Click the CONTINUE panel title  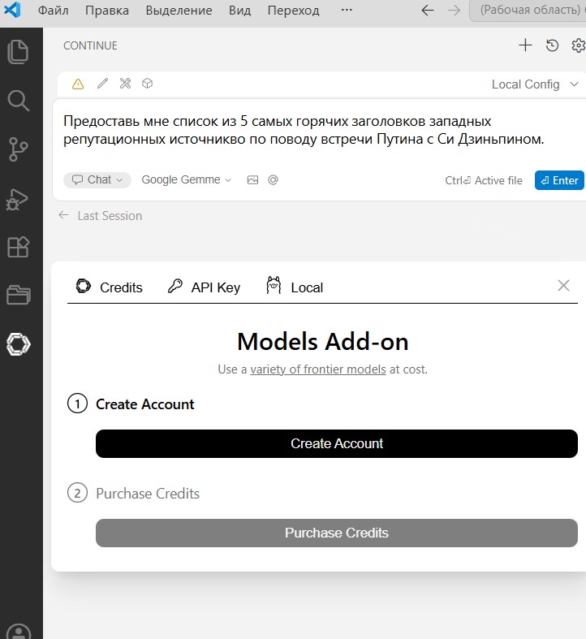tap(90, 45)
